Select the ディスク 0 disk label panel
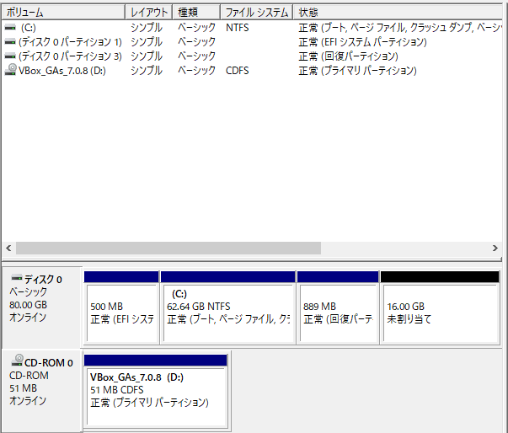Viewport: 508px width, 433px height. 40,307
